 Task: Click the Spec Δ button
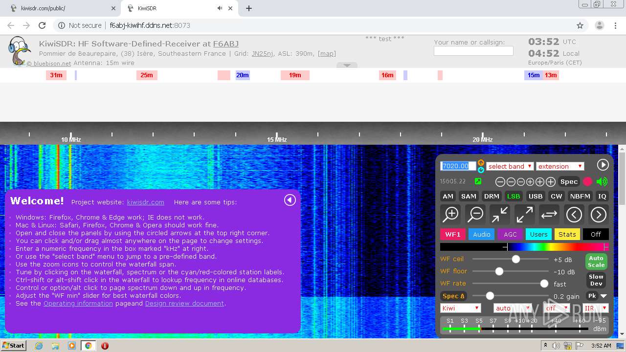coord(453,296)
